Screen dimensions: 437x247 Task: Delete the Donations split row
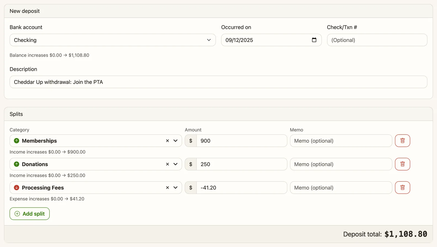(x=402, y=164)
